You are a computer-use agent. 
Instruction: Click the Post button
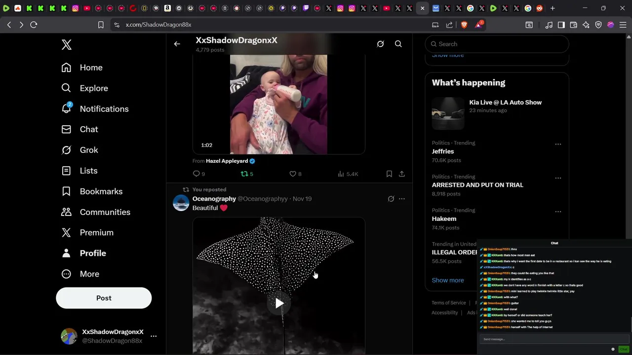104,298
